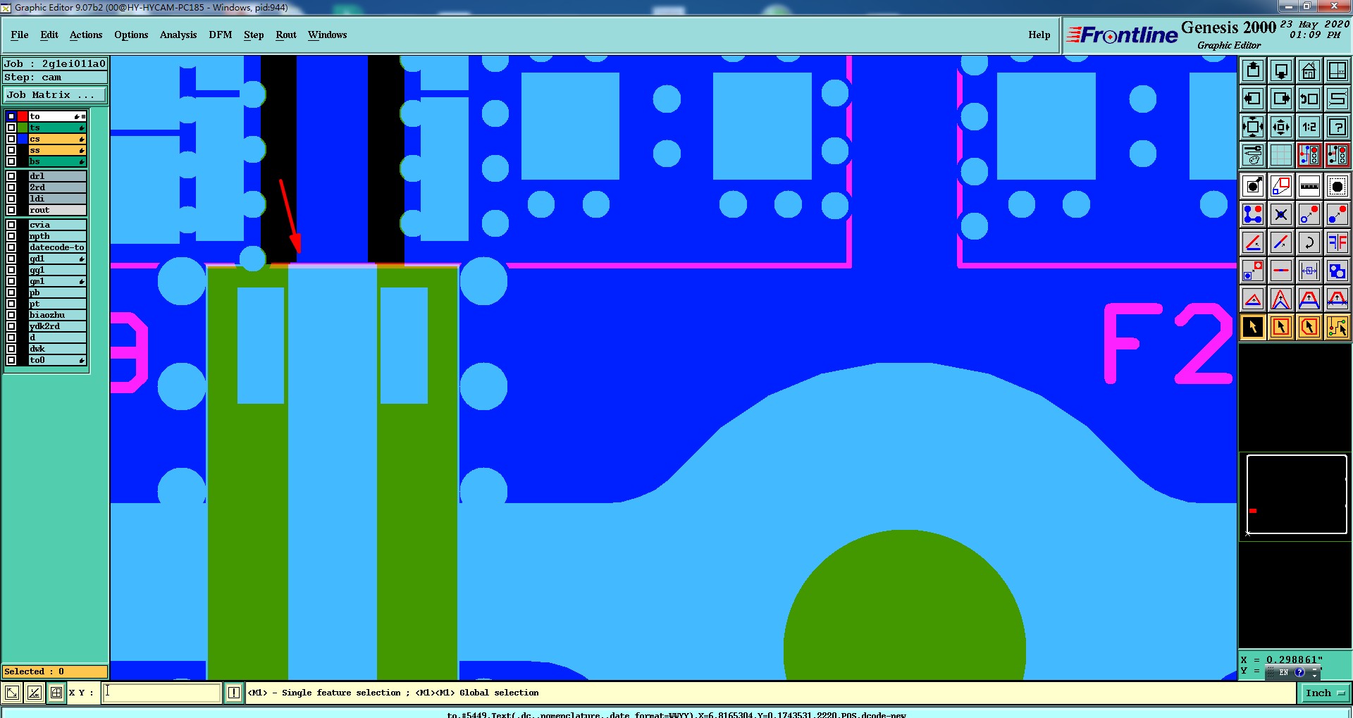Viewport: 1353px width, 718px height.
Task: Click the snap crosshair icon beside XY field
Action: (x=56, y=693)
